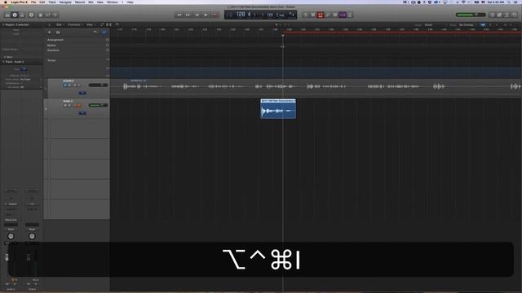Viewport: 522px width, 293px height.
Task: Open the Library panel from control bar
Action: pos(7,15)
